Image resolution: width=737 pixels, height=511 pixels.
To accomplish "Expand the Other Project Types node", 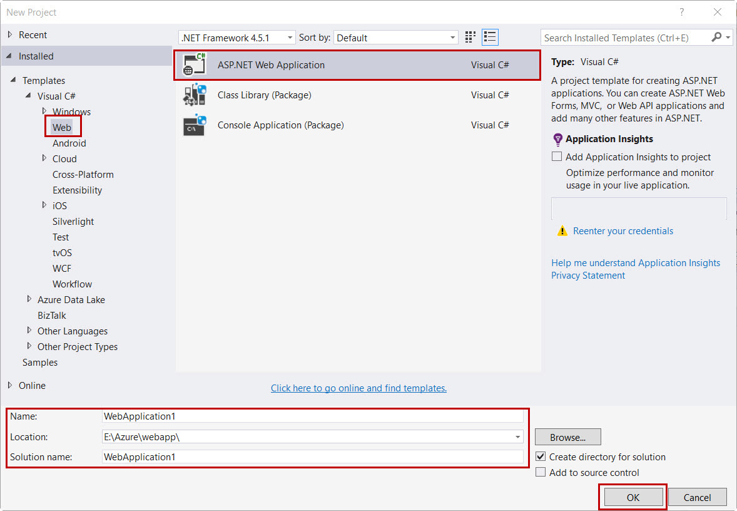I will coord(29,346).
